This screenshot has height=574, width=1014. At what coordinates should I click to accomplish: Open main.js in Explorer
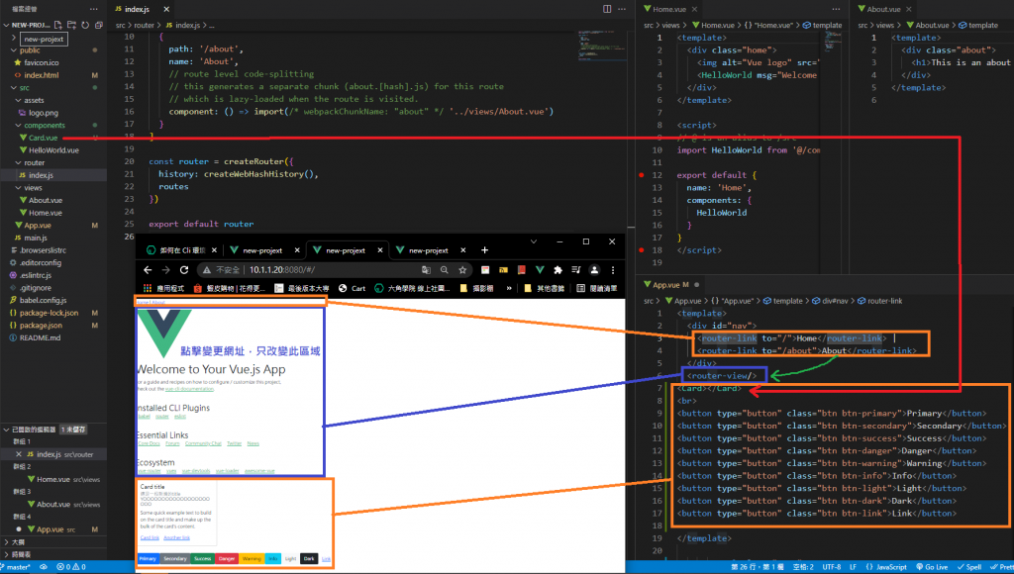(x=36, y=238)
